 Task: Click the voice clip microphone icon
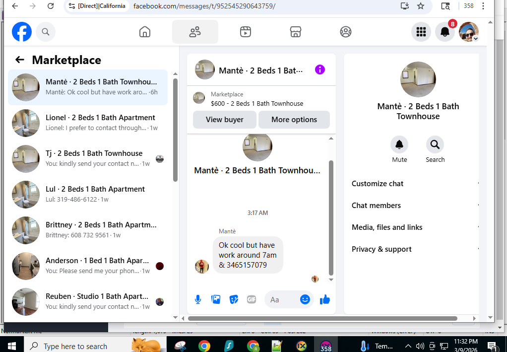pos(198,299)
